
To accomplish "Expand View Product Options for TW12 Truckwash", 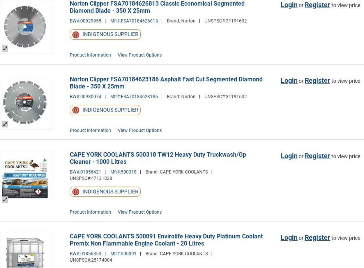I will [x=139, y=212].
